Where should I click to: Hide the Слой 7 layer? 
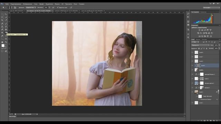192,57
